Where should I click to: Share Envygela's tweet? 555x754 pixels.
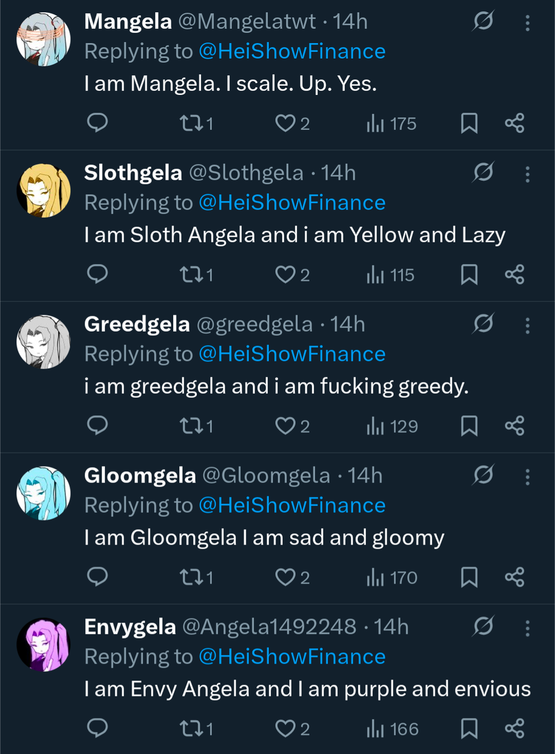[514, 729]
